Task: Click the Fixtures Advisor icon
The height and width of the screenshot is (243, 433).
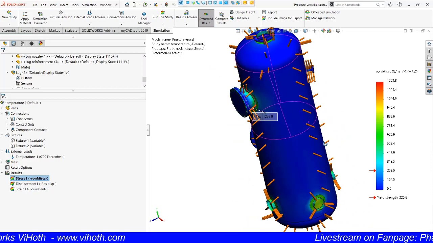Action: (x=61, y=12)
